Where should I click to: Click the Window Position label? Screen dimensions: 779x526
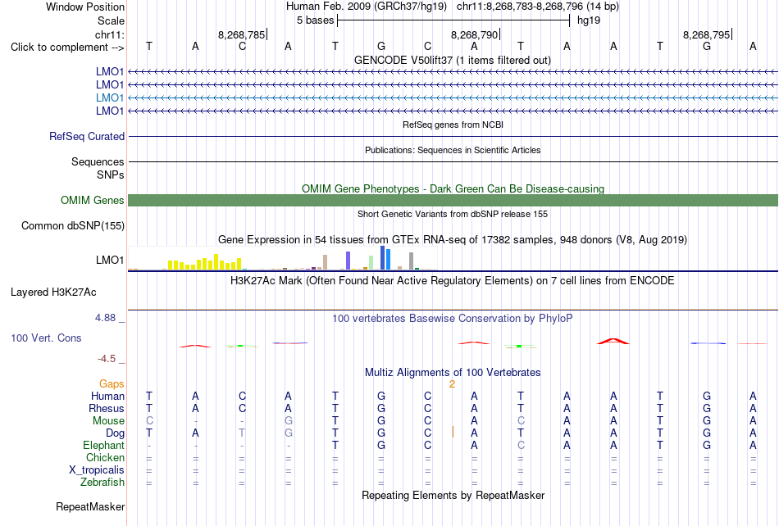[85, 7]
